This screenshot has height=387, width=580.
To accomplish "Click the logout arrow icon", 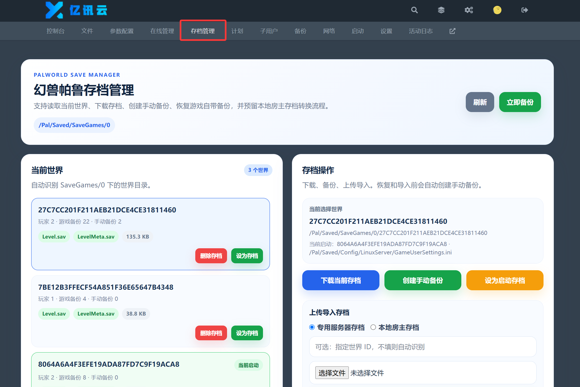I will [525, 10].
